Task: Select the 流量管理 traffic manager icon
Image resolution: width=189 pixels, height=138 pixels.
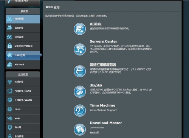Action: pyautogui.click(x=9, y=37)
